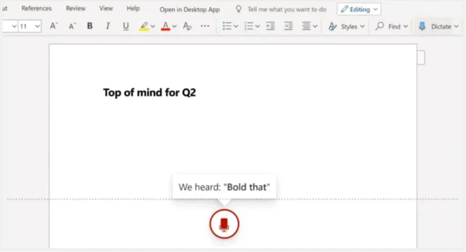Viewport: 466px width, 252px height.
Task: Open the More Font Options ellipsis
Action: point(205,27)
